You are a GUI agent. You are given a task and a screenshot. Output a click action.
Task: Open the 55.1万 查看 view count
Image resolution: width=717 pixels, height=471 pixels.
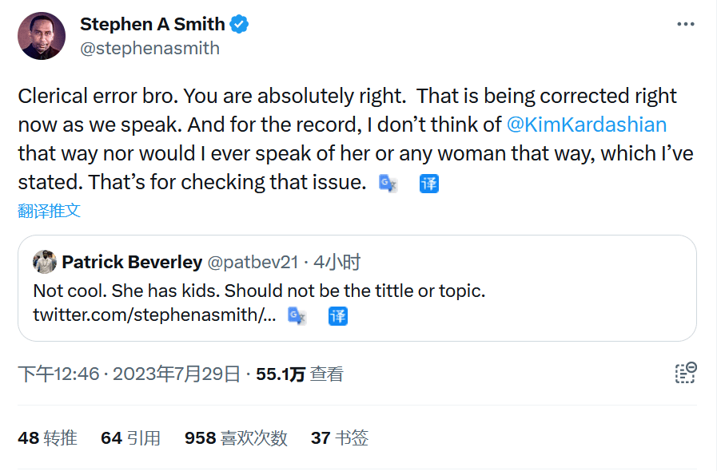[x=299, y=374]
